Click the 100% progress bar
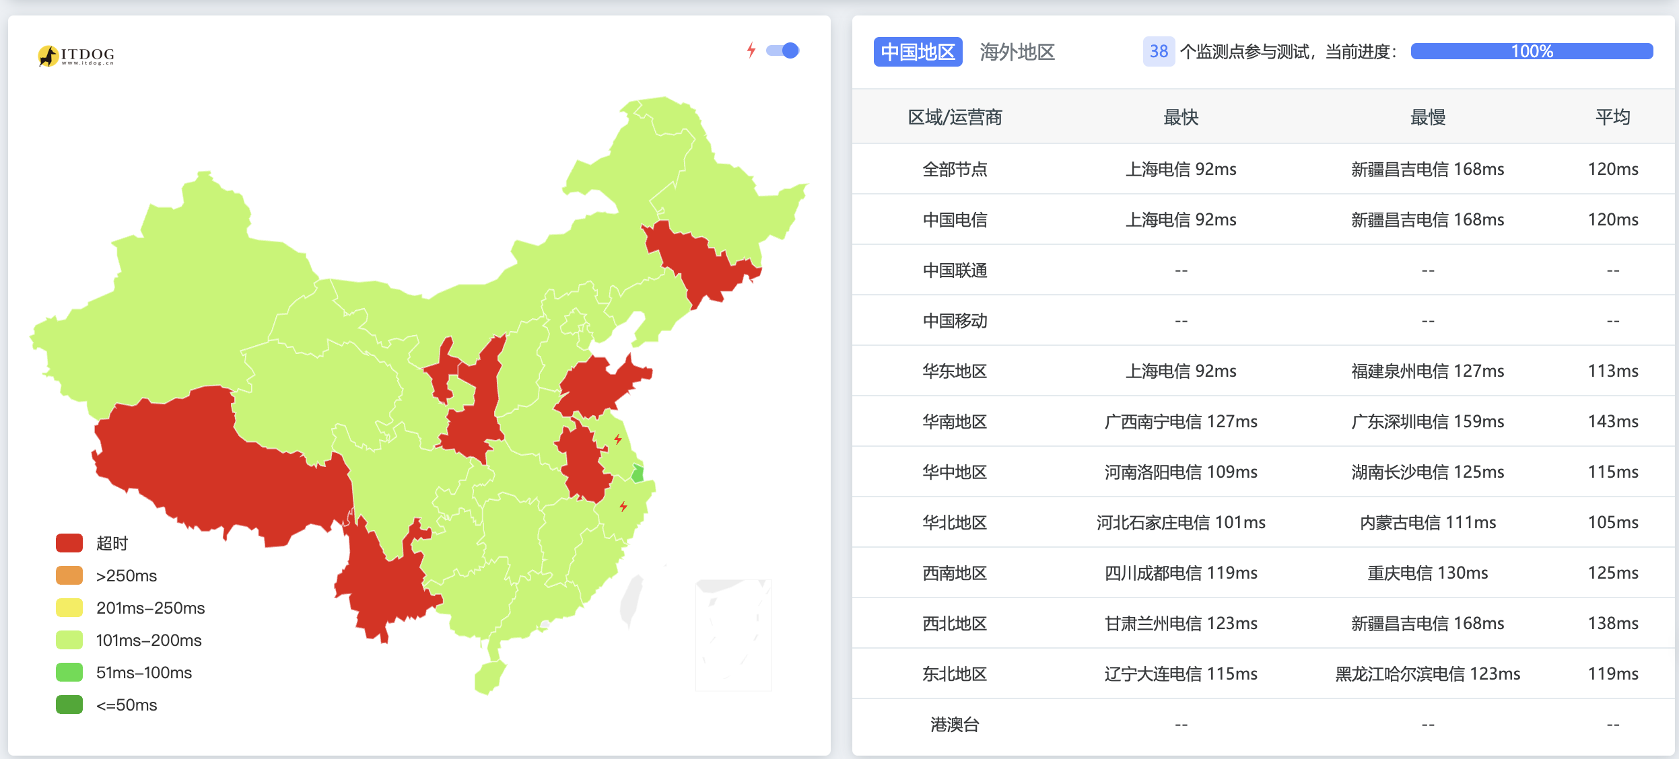The width and height of the screenshot is (1679, 759). click(1531, 52)
